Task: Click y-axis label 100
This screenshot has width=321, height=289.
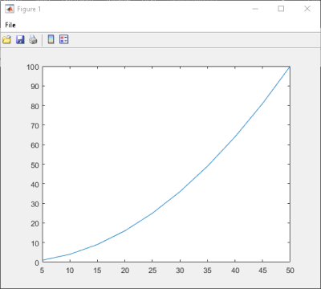Action: point(32,67)
